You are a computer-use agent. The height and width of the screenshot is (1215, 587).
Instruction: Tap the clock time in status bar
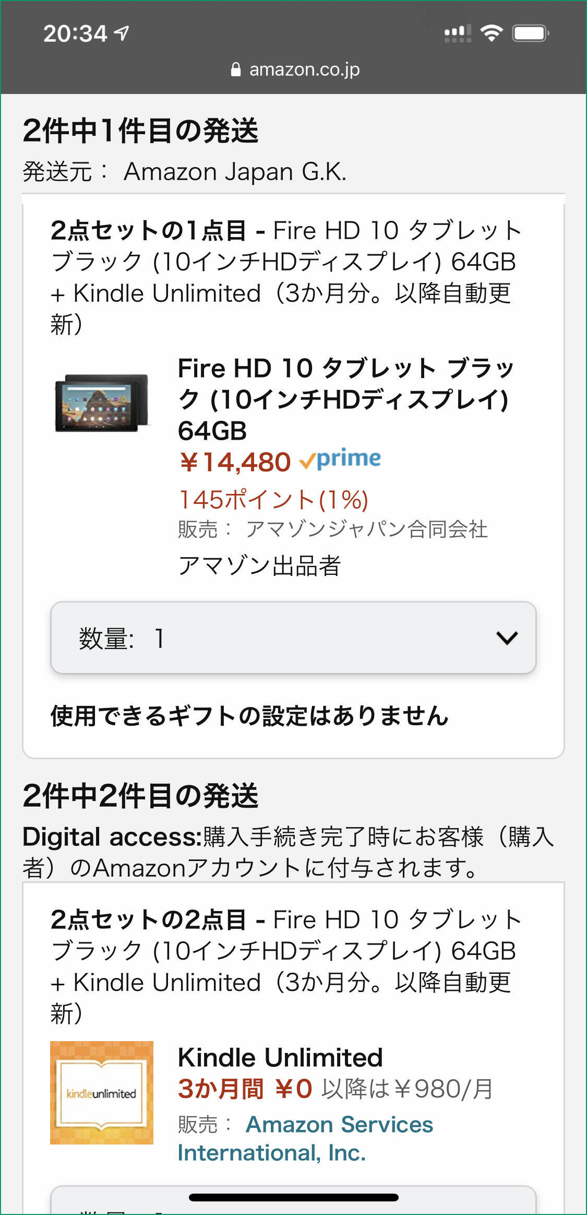pos(75,33)
